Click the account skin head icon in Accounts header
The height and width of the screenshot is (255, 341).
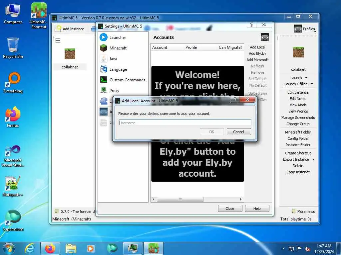(x=265, y=37)
